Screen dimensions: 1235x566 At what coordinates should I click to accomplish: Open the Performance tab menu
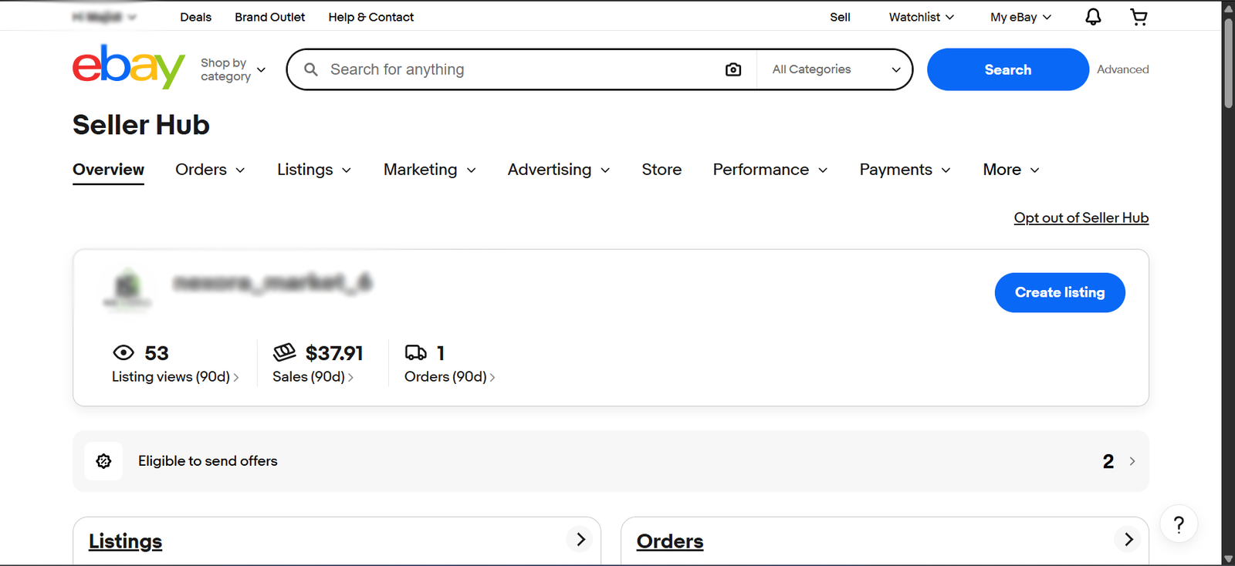[x=770, y=170]
